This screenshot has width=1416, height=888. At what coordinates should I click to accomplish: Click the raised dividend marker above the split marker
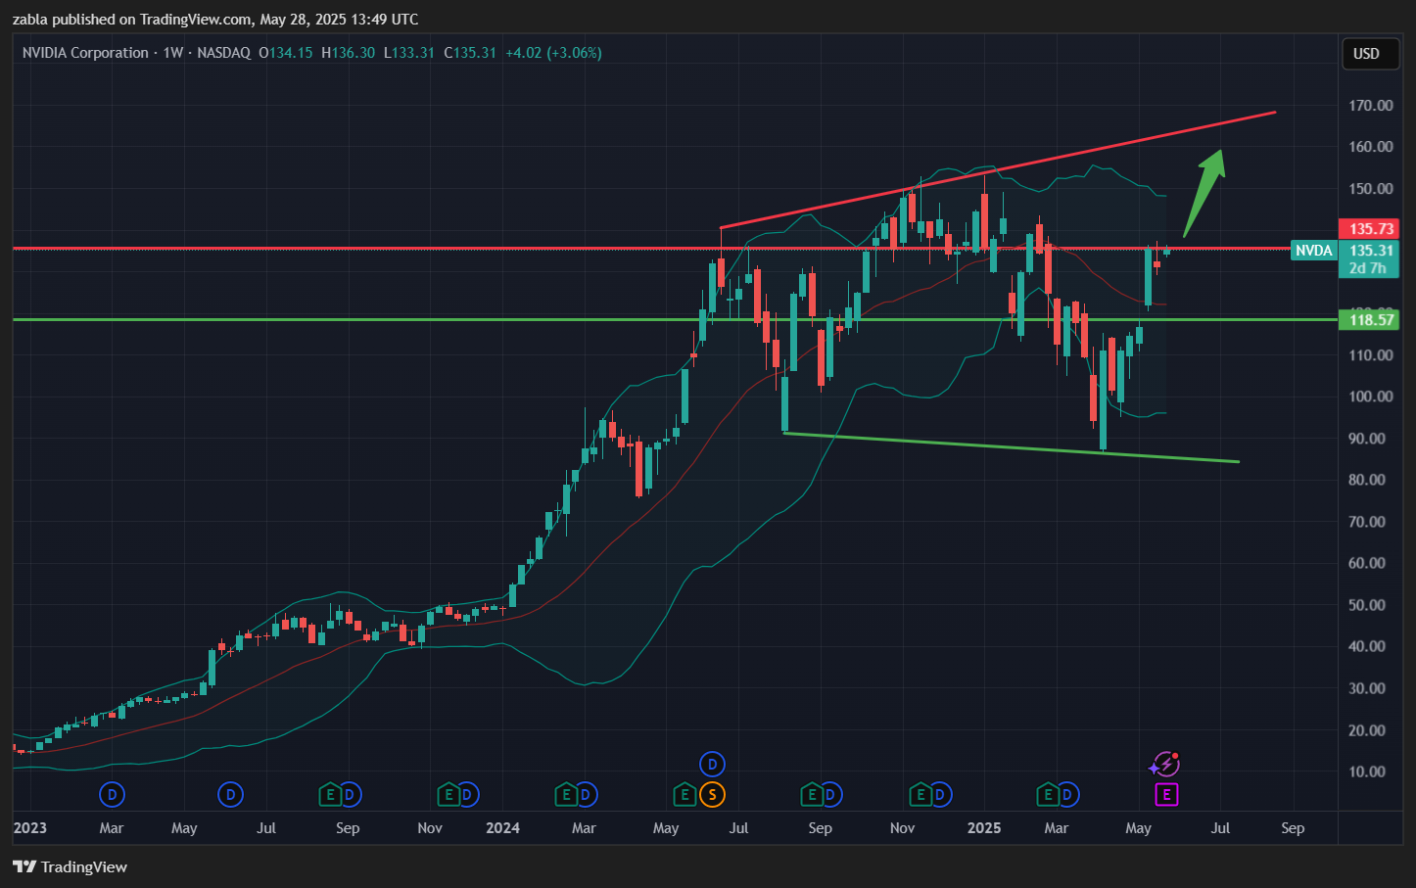tap(712, 764)
